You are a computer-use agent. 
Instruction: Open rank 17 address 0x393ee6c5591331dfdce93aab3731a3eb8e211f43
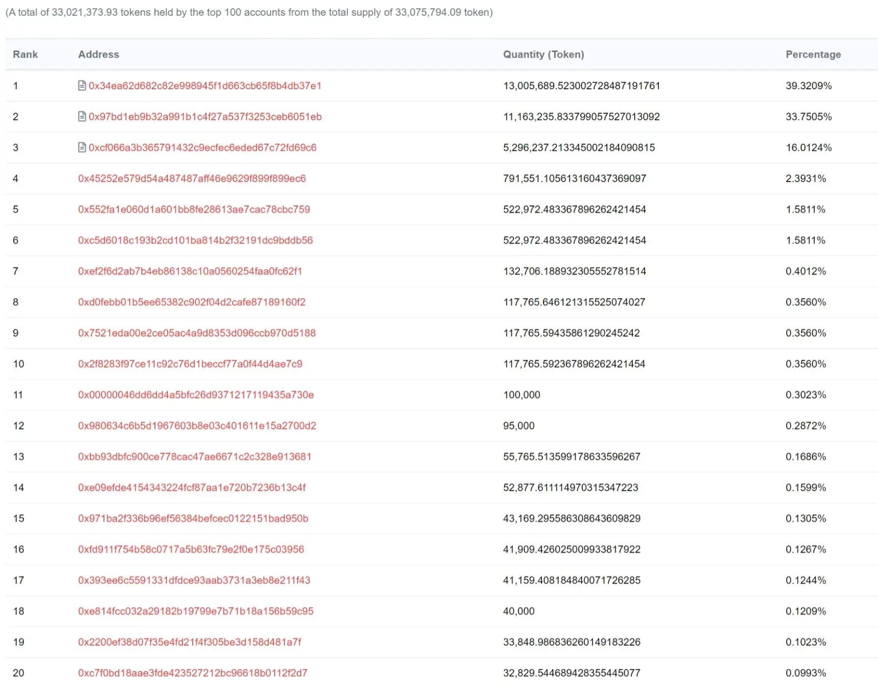194,580
